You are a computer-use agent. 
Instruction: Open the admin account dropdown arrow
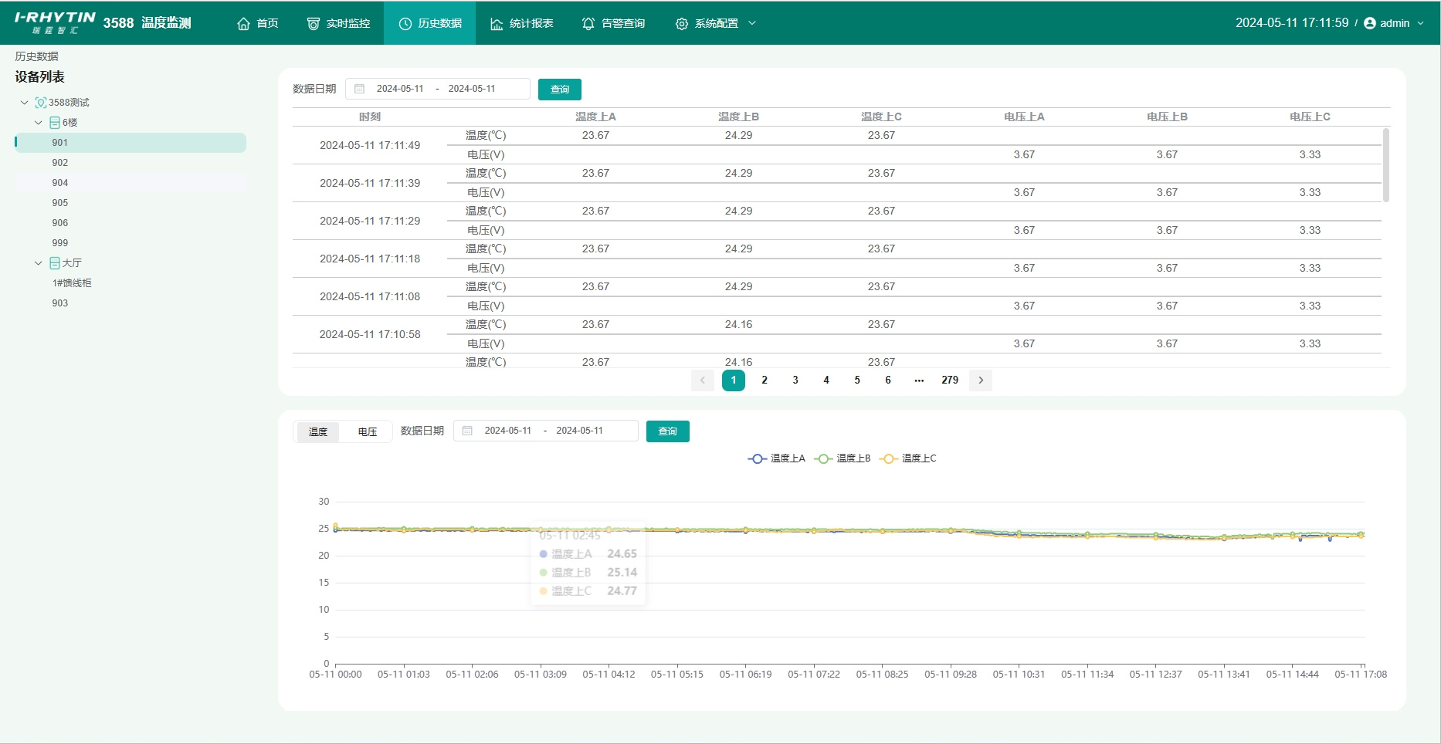tap(1420, 23)
